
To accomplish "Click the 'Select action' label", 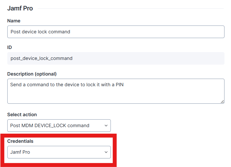I will point(22,115).
